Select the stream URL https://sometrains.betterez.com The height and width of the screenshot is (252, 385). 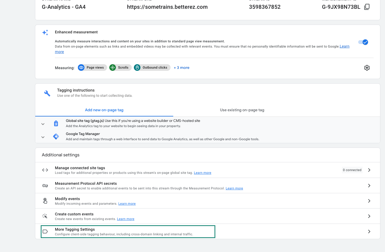(x=167, y=7)
